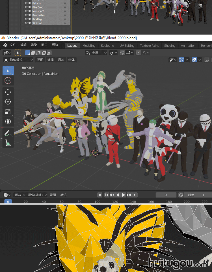212x272 pixels.
Task: Select the Cursor tool in the toolbar
Action: (8, 81)
